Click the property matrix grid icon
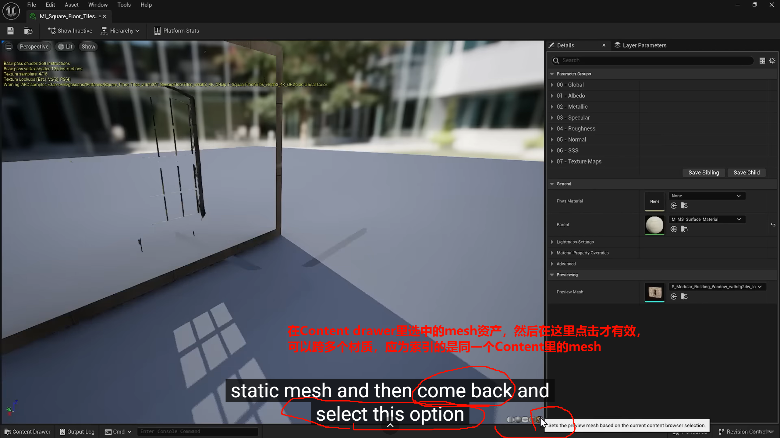This screenshot has width=780, height=438. tap(762, 61)
